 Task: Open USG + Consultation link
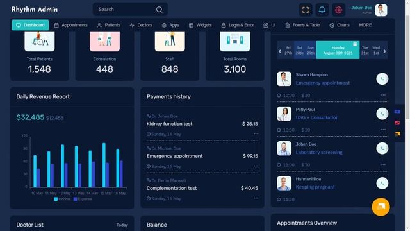(x=317, y=117)
